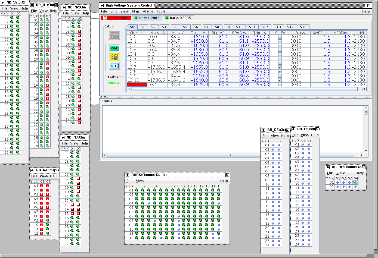Click BB_DC row 02 column 01 diamond
The width and height of the screenshot is (378, 258).
click(x=337, y=187)
